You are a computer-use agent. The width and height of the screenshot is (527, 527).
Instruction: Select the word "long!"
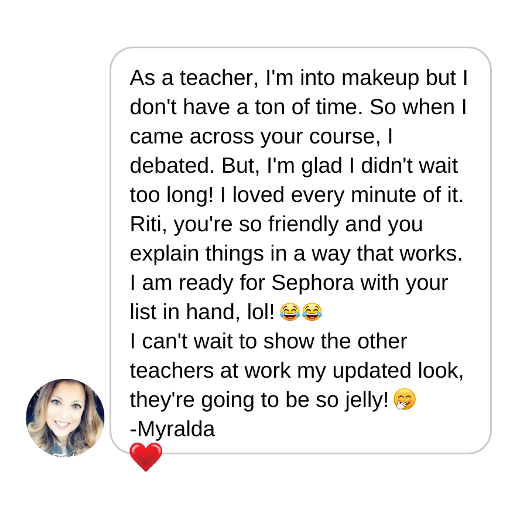pos(190,195)
